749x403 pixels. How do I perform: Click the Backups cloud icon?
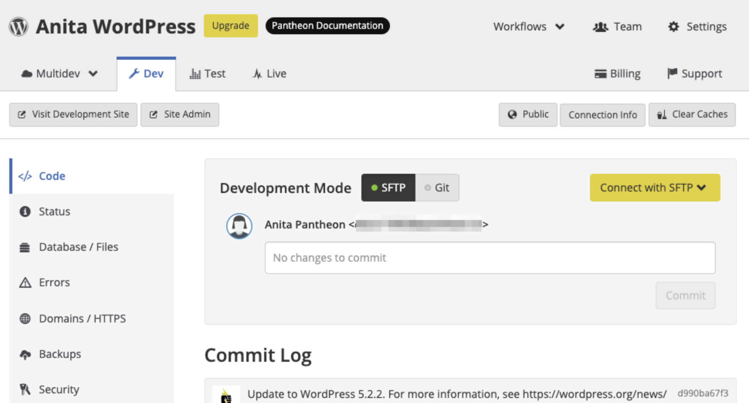(x=25, y=354)
